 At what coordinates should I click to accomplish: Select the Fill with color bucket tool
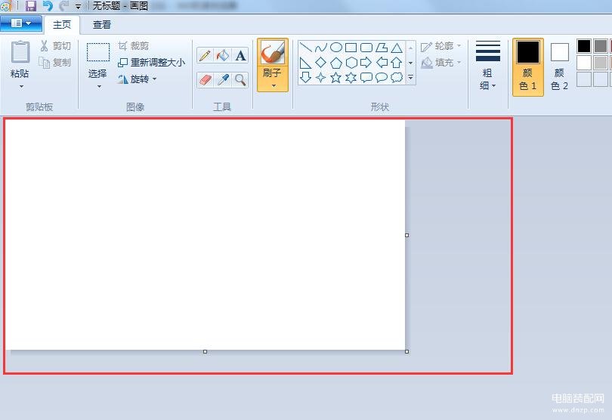tap(222, 56)
